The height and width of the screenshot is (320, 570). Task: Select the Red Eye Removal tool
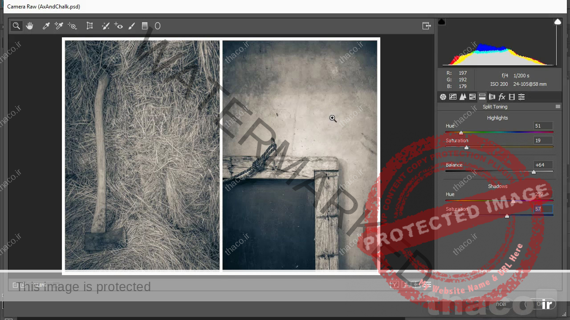(x=118, y=26)
